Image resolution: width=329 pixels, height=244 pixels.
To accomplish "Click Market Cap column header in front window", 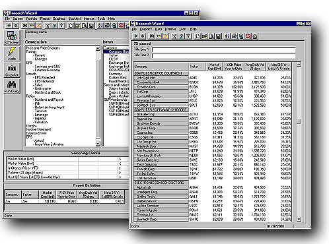I will [x=214, y=67].
